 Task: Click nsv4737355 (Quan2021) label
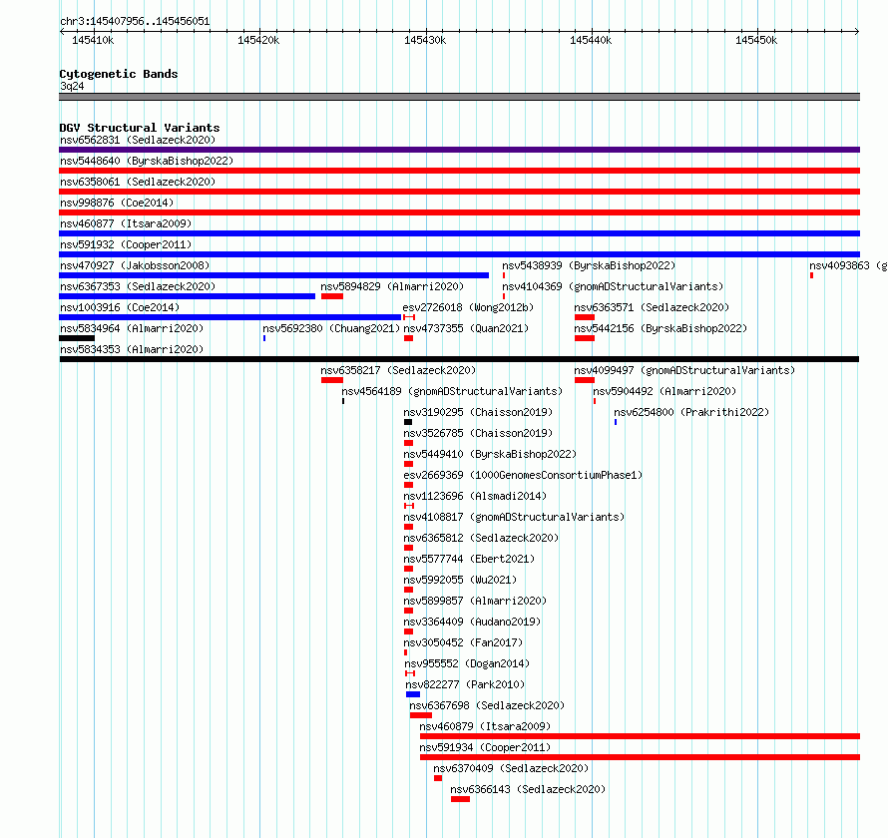pos(466,328)
